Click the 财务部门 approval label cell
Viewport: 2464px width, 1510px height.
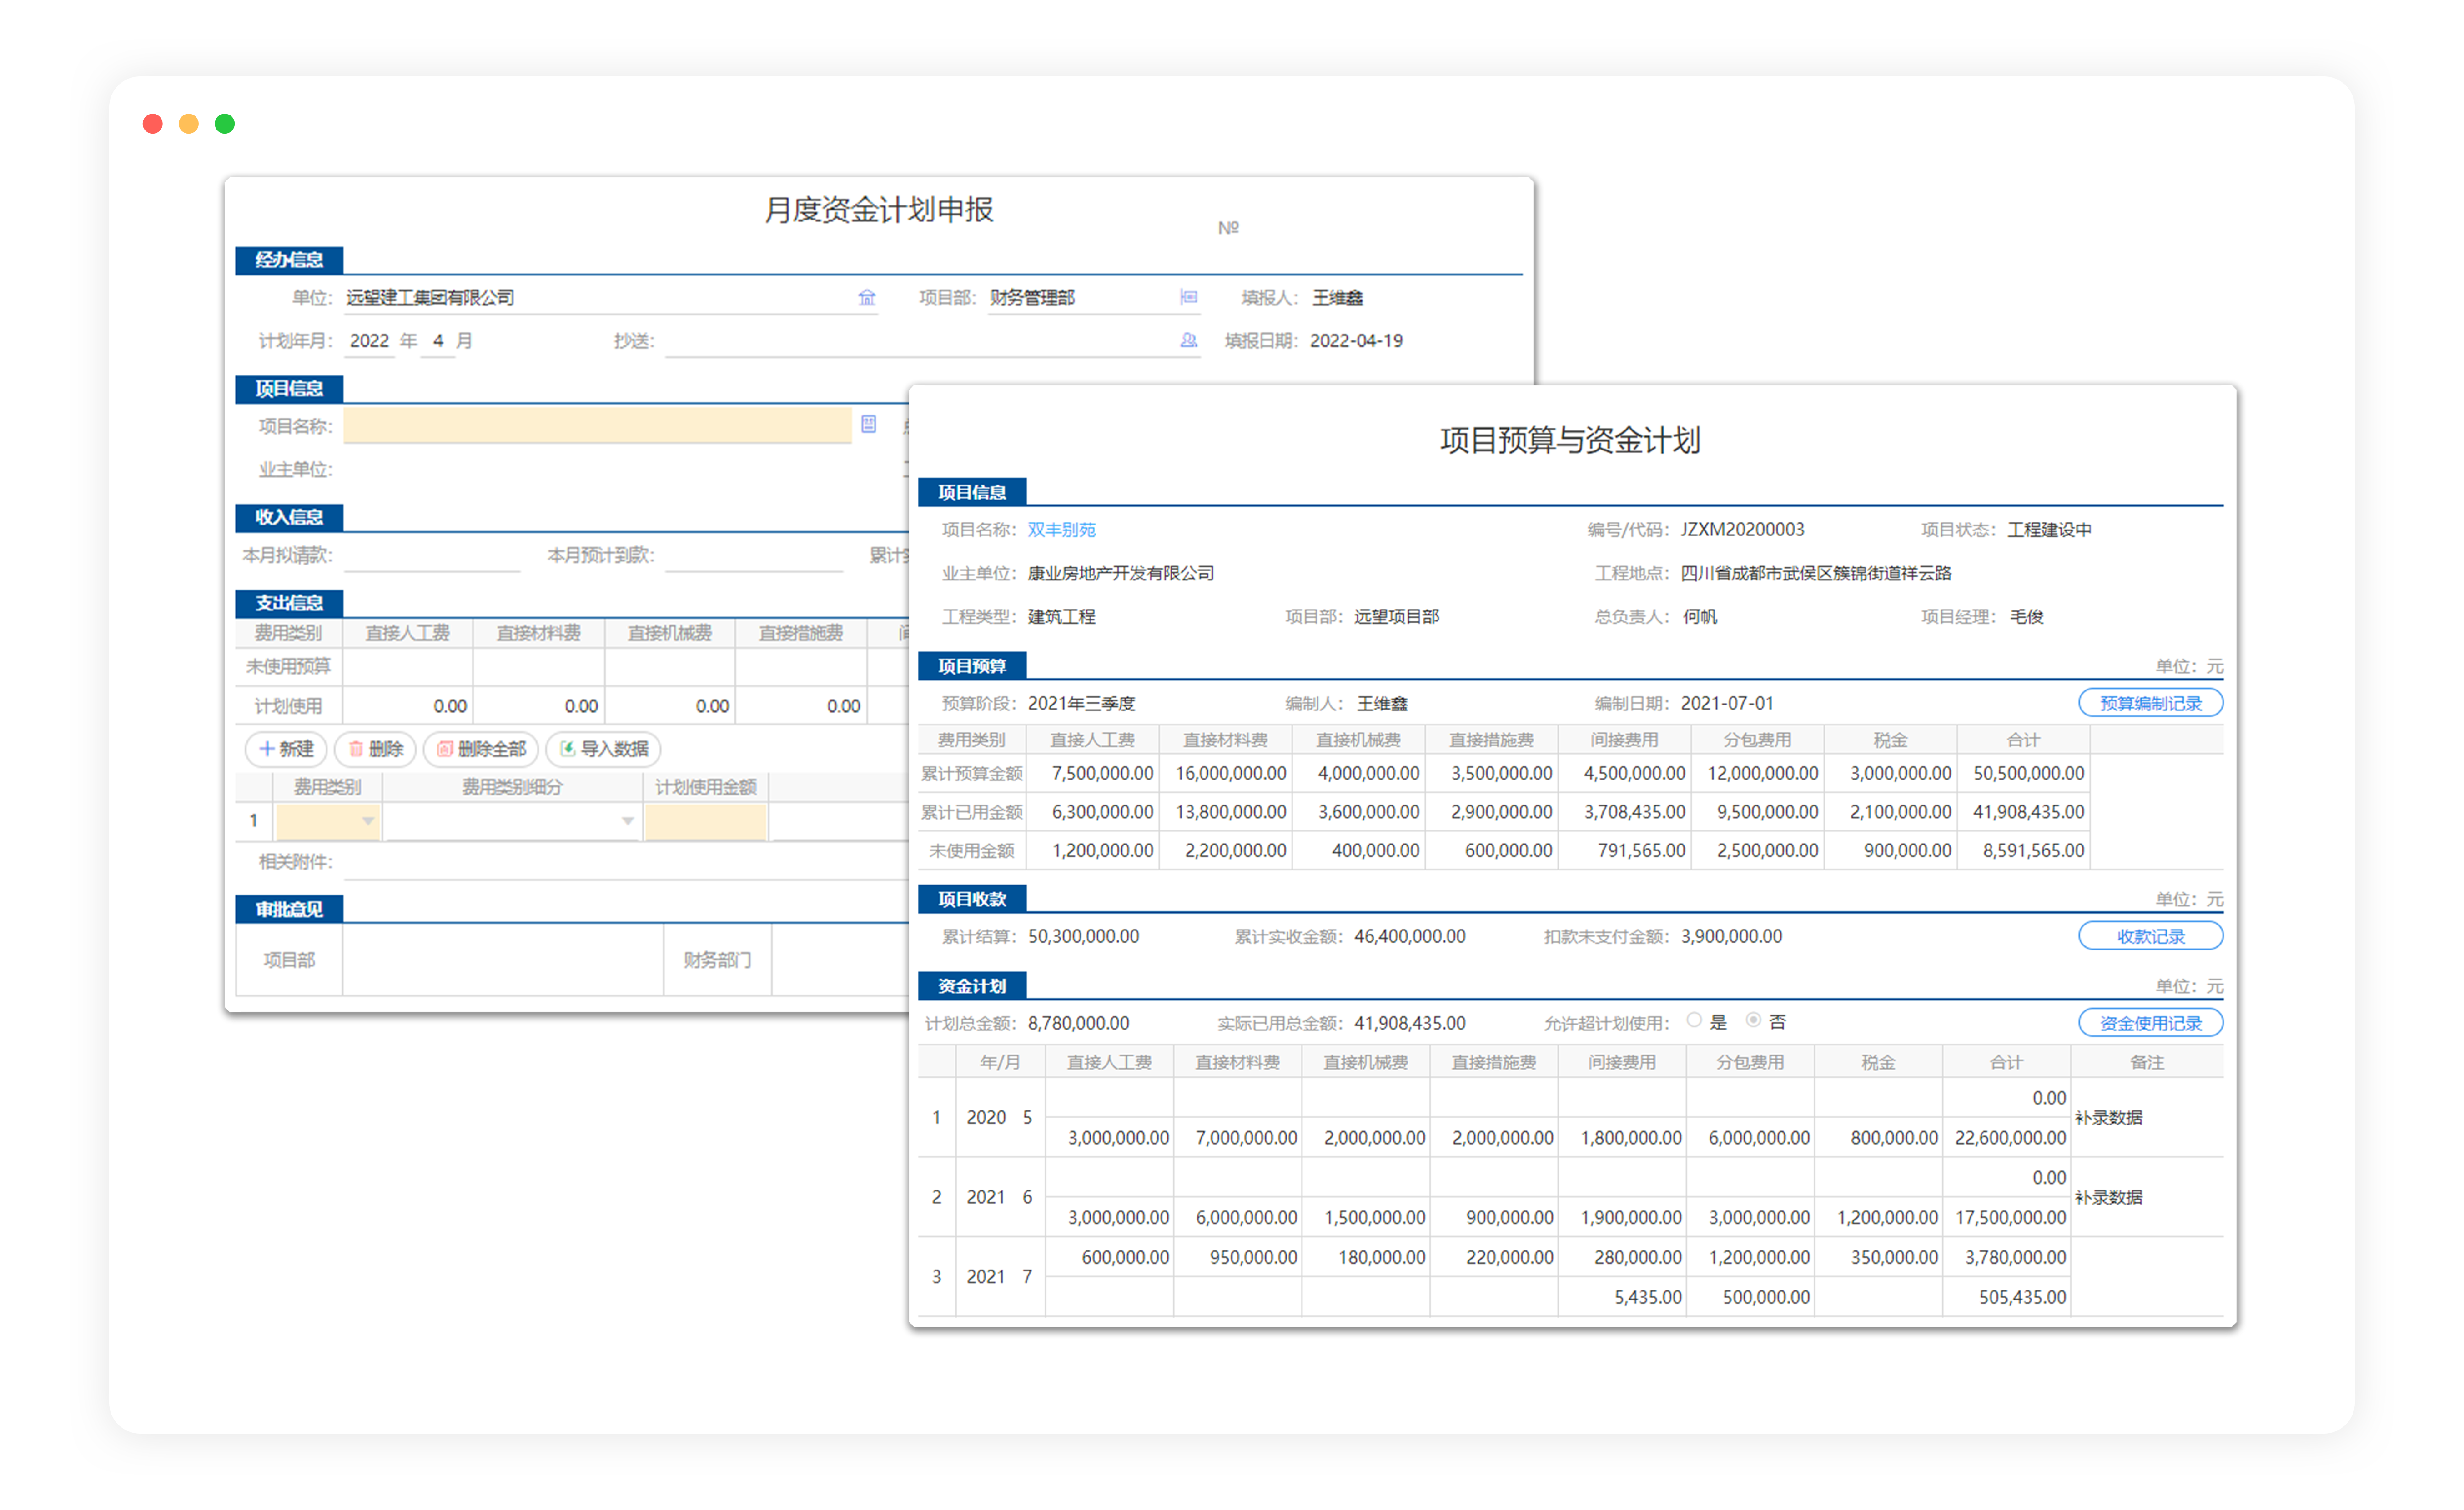pos(717,960)
